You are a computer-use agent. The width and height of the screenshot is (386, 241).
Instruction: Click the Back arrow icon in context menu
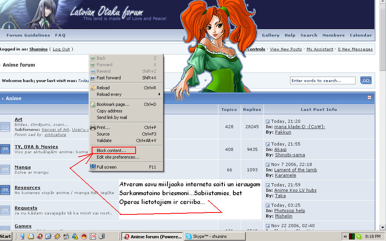(x=93, y=58)
